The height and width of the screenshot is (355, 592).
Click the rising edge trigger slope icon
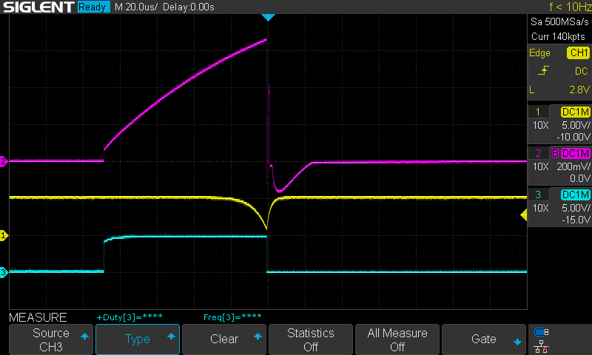543,71
